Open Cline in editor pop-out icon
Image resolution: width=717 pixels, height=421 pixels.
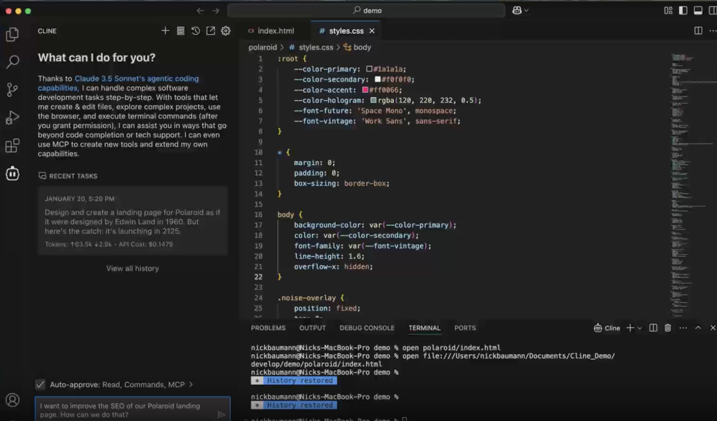point(211,31)
